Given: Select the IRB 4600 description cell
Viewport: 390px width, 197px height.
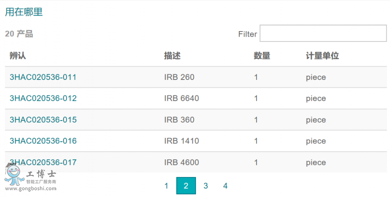Looking at the screenshot, I should click(182, 162).
